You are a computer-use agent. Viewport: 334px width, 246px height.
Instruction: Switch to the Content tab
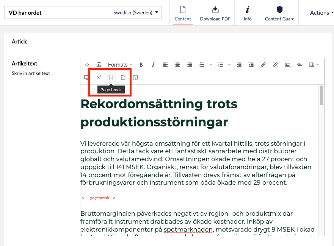click(x=183, y=13)
